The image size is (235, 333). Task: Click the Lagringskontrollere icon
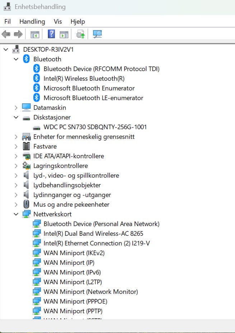26,166
